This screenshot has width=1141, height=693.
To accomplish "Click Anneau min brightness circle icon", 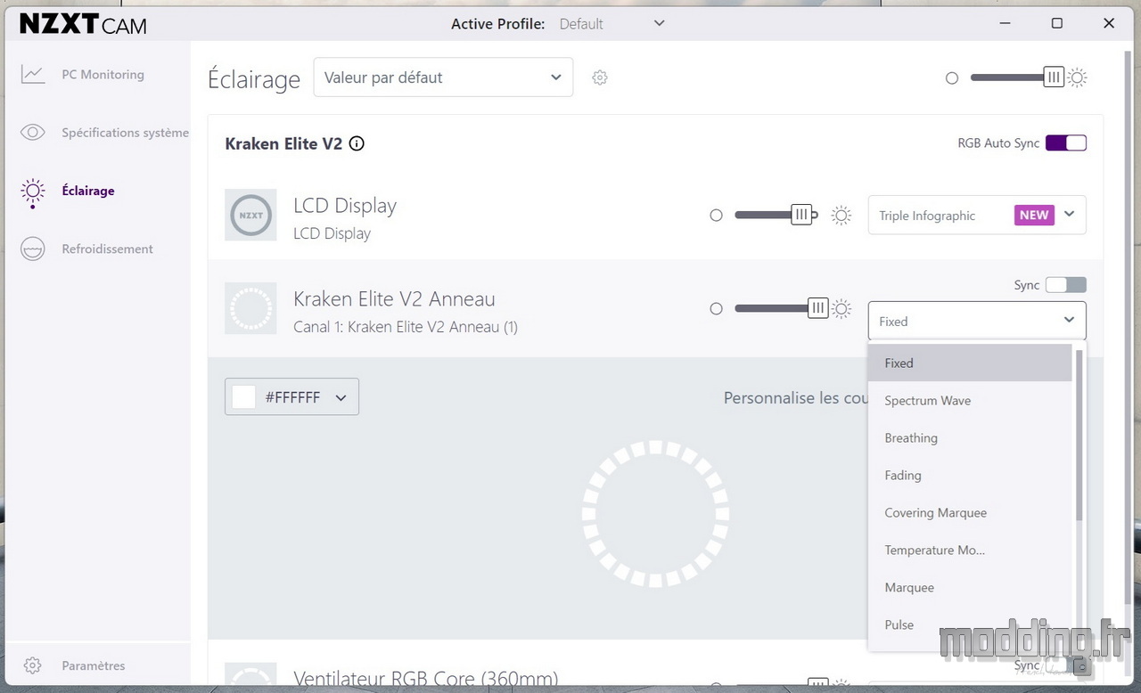I will 716,309.
